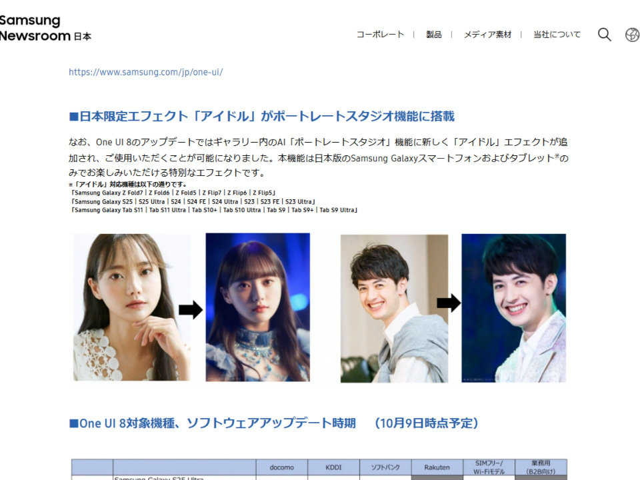The height and width of the screenshot is (480, 640).
Task: Open the original woman portrait photo
Action: click(131, 307)
